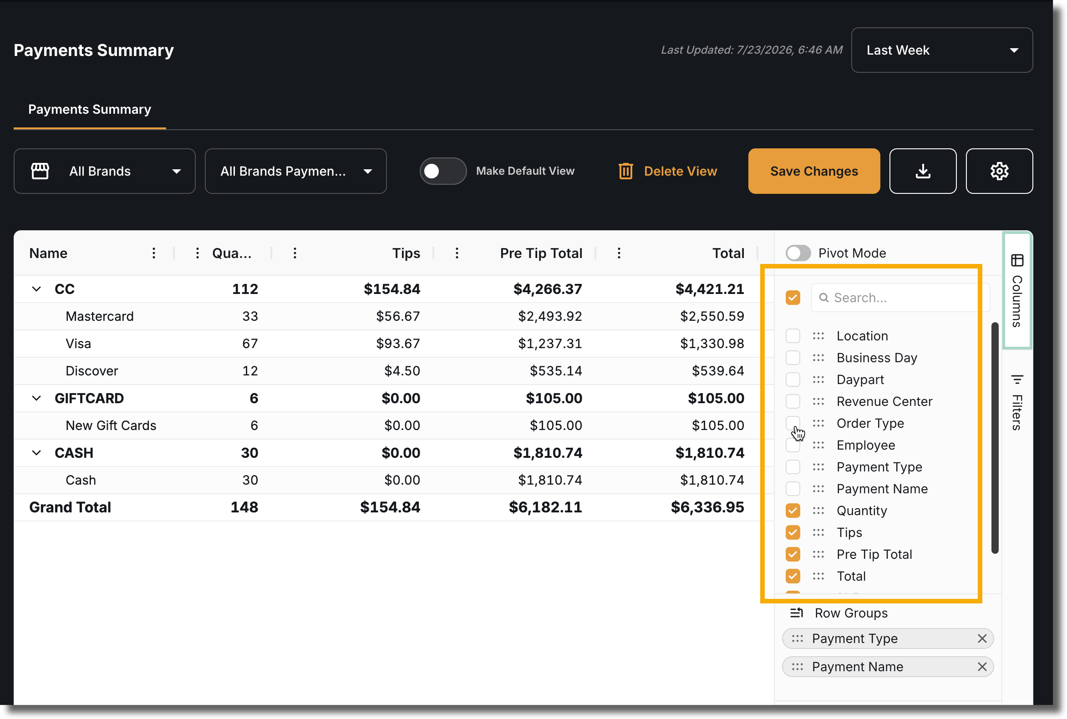Grab the Revenue Center drag handle
Image resolution: width=1067 pixels, height=719 pixels.
pos(818,402)
